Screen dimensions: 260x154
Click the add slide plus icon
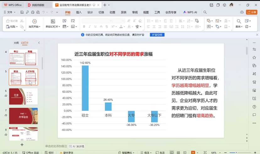[22, 145]
